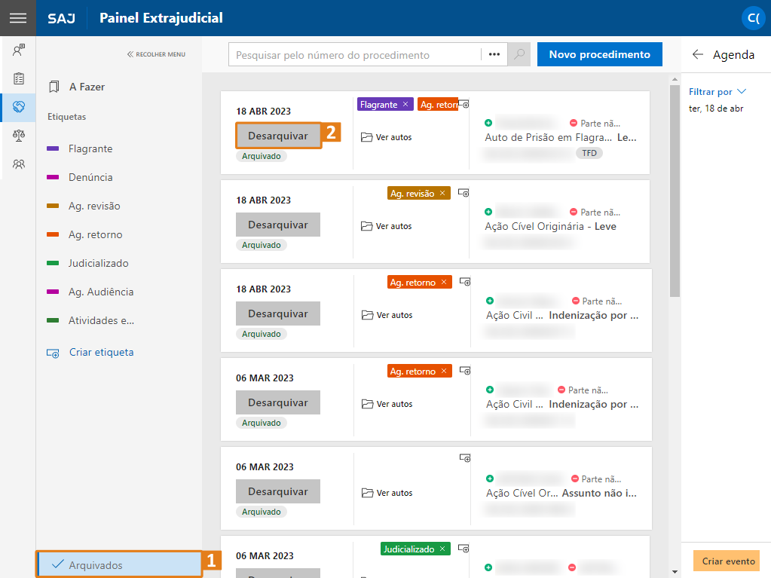Remove Ag. retorno tag on 18 ABR Indenização card
Image resolution: width=771 pixels, height=578 pixels.
(444, 282)
